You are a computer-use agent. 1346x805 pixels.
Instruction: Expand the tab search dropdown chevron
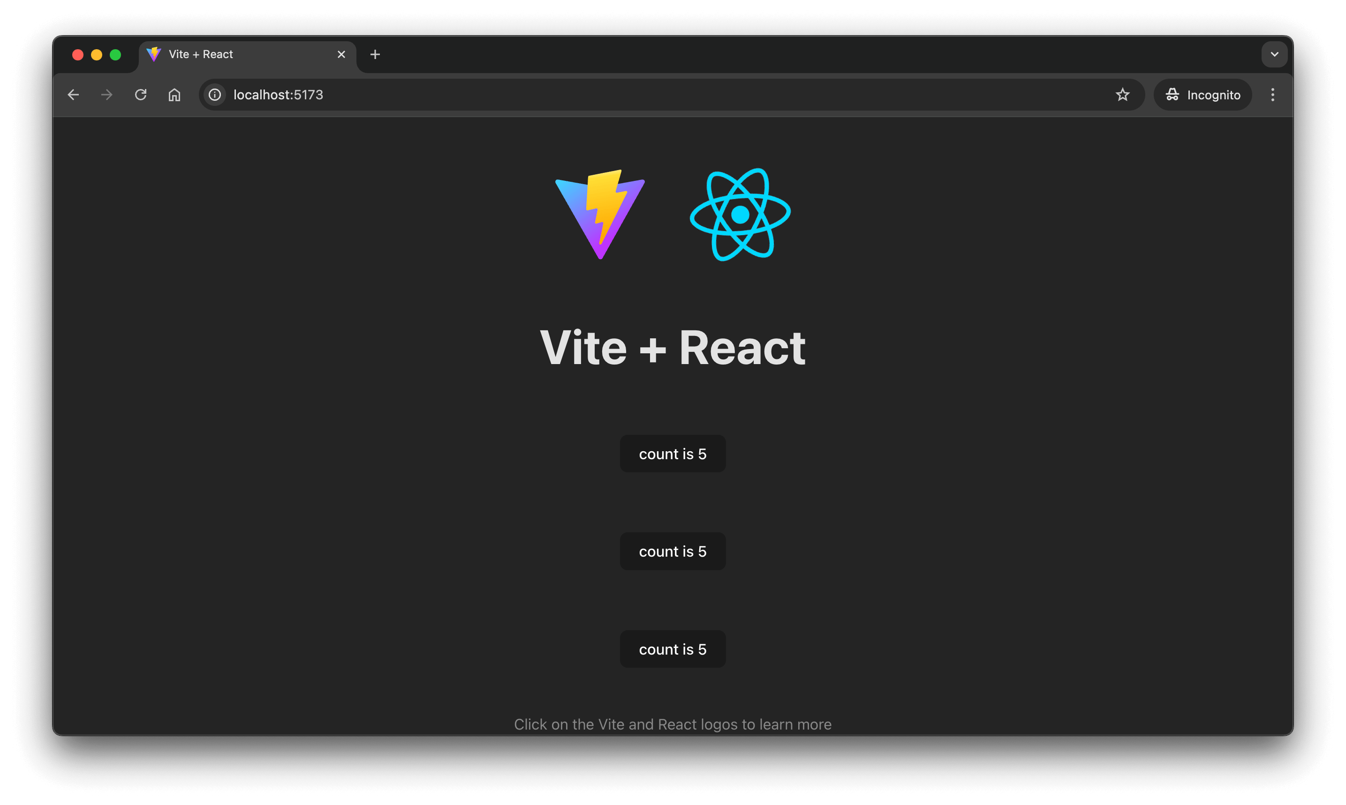1274,54
